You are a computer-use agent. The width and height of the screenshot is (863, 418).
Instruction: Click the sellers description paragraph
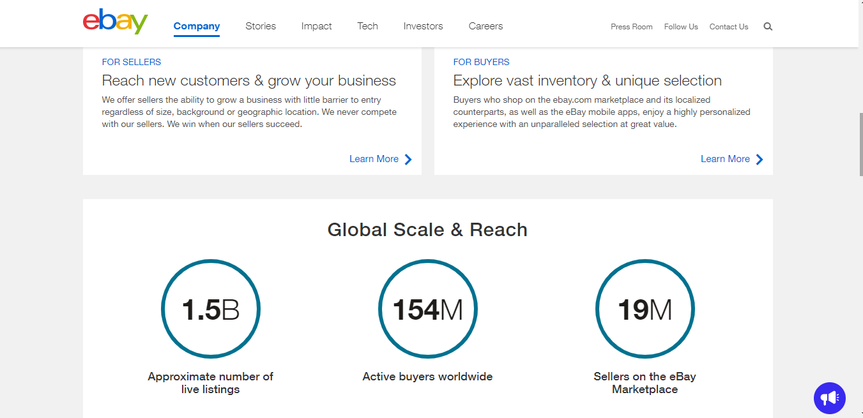click(x=249, y=112)
